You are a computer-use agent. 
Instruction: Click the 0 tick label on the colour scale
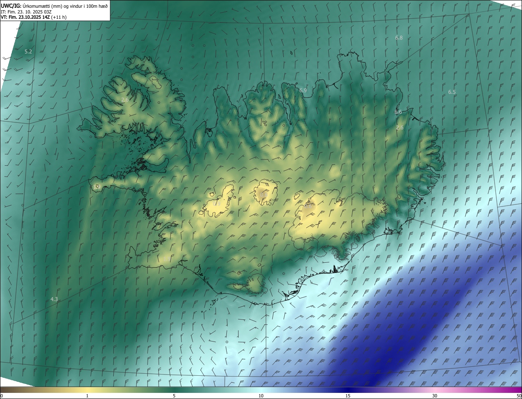point(2,396)
